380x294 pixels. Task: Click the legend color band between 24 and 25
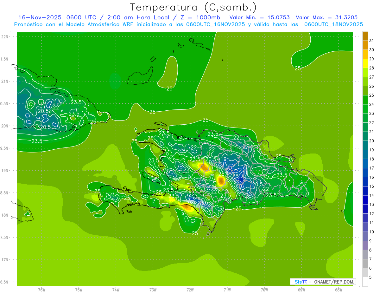click(x=365, y=100)
